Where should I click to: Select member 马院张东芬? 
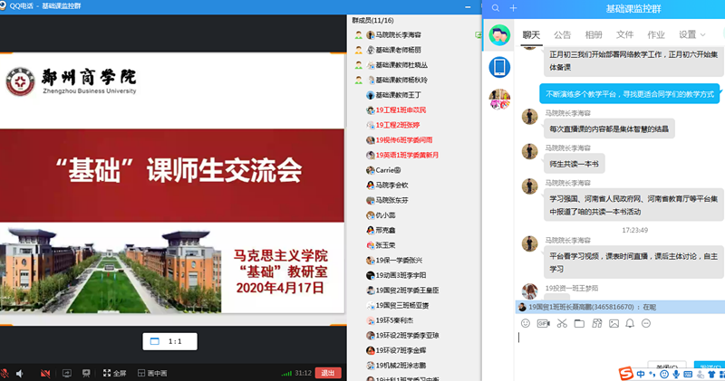391,200
